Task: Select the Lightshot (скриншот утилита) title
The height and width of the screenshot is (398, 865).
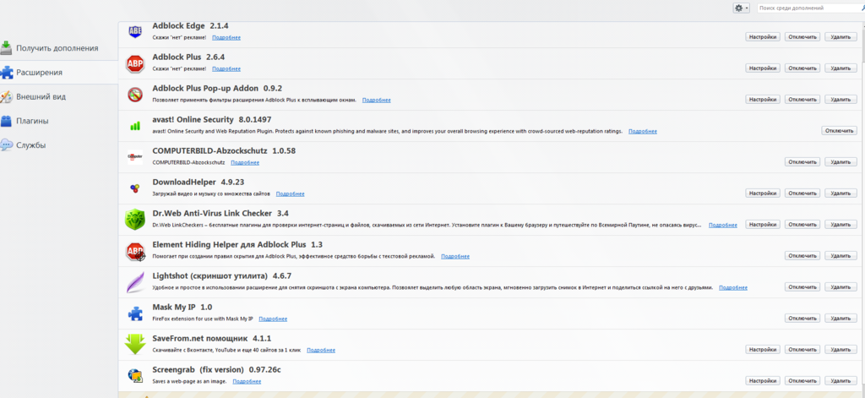Action: [209, 275]
